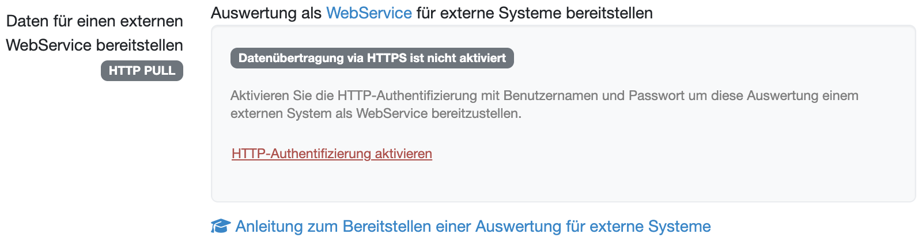This screenshot has width=922, height=245.
Task: Click the HTTPS ist nicht aktiviert badge
Action: click(372, 58)
